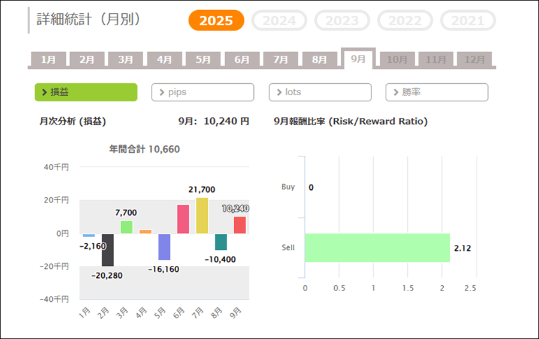Select the purple May bar showing -16,160
The height and width of the screenshot is (339, 539).
click(164, 247)
